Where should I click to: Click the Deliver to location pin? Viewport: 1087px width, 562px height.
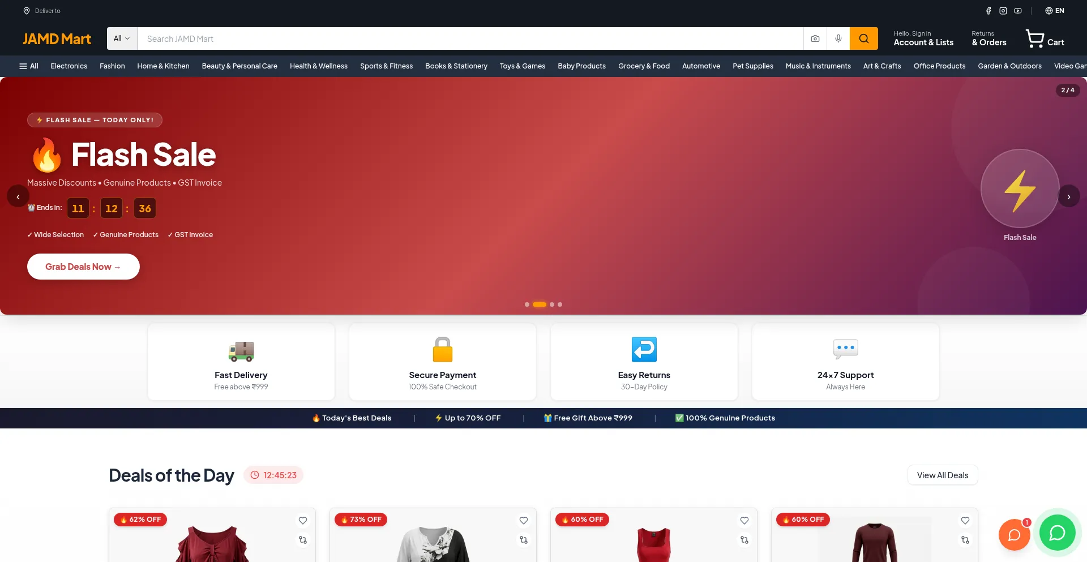[x=27, y=11]
